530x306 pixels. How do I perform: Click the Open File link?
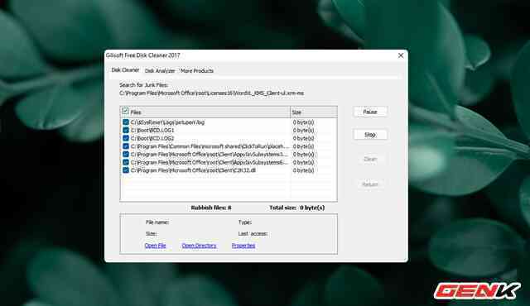(x=155, y=246)
